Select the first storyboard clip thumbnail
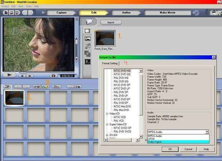This screenshot has height=161, width=222. [x=14, y=98]
